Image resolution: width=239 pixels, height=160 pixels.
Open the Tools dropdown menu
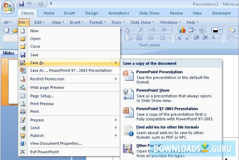click(x=118, y=22)
